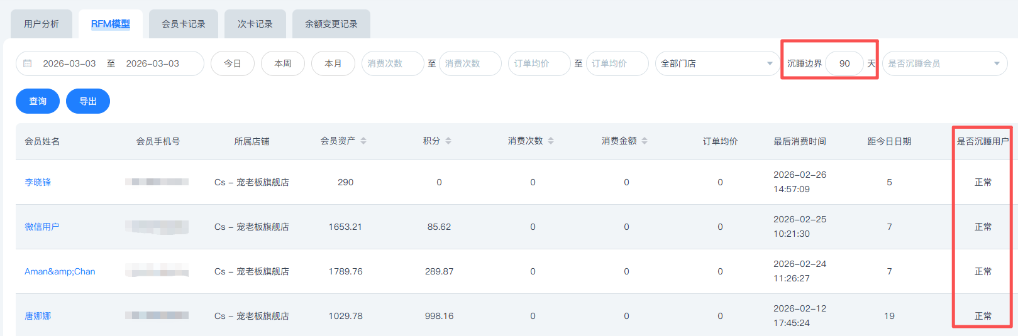Image resolution: width=1018 pixels, height=336 pixels.
Task: Click the 沉睡边界 days input field
Action: (x=844, y=63)
